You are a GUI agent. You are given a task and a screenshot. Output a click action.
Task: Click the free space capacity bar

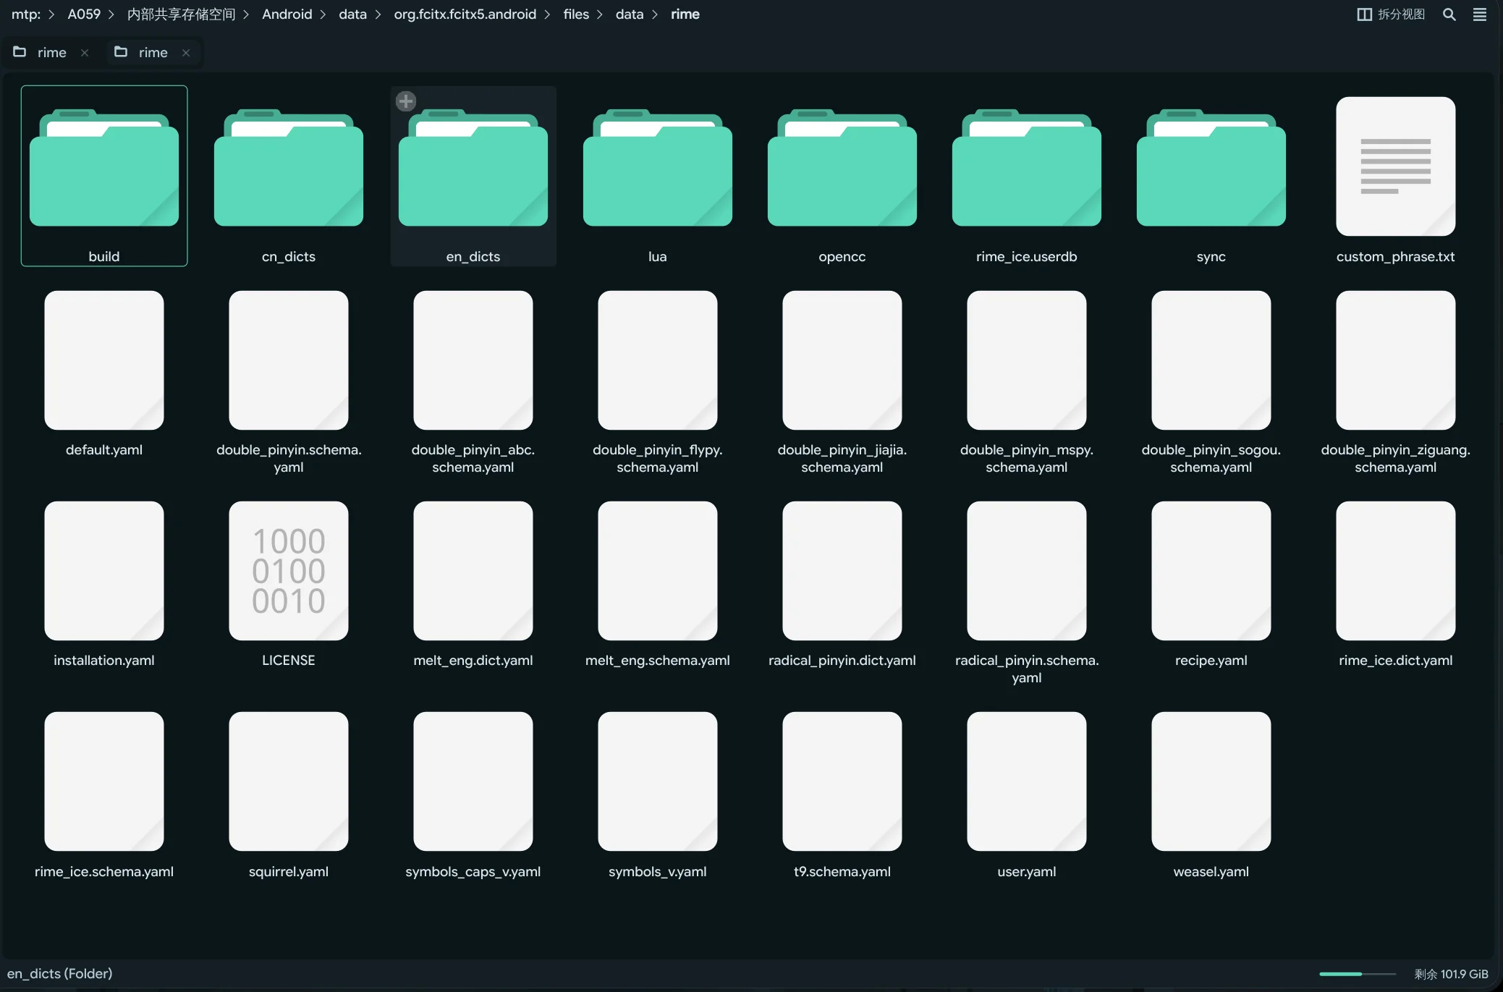pos(1358,974)
